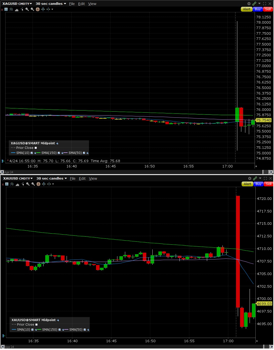274x350 pixels.
Task: Enable crosshair tool in XAUUSD chart
Action: click(38, 184)
